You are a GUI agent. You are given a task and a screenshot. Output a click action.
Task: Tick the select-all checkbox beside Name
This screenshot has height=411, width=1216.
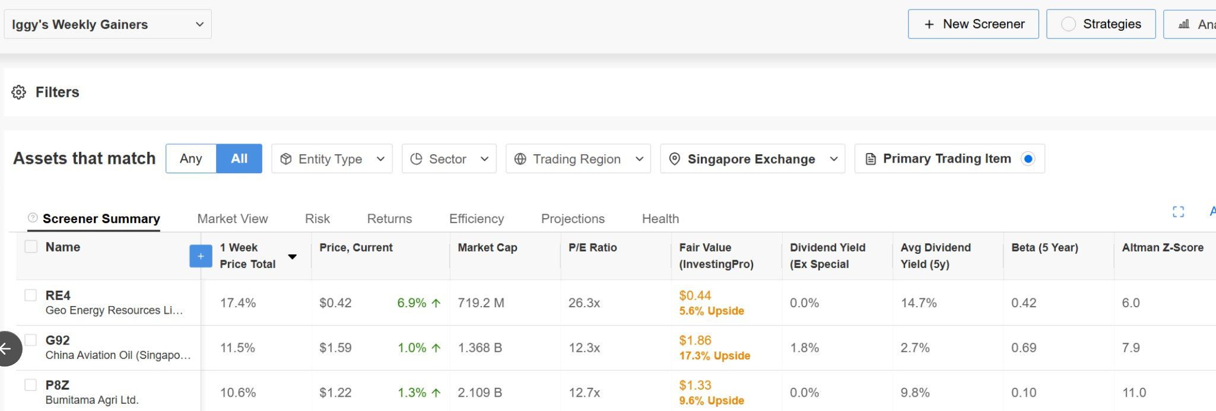coord(31,247)
